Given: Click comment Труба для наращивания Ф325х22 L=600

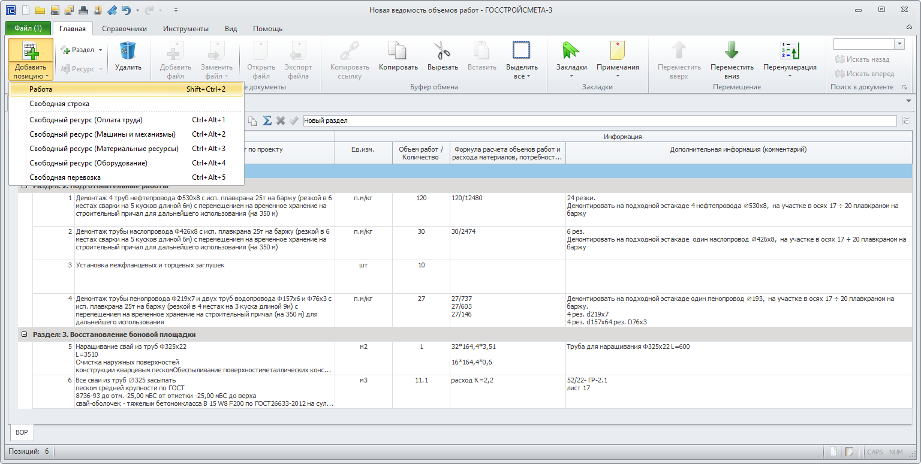Looking at the screenshot, I should (x=628, y=347).
